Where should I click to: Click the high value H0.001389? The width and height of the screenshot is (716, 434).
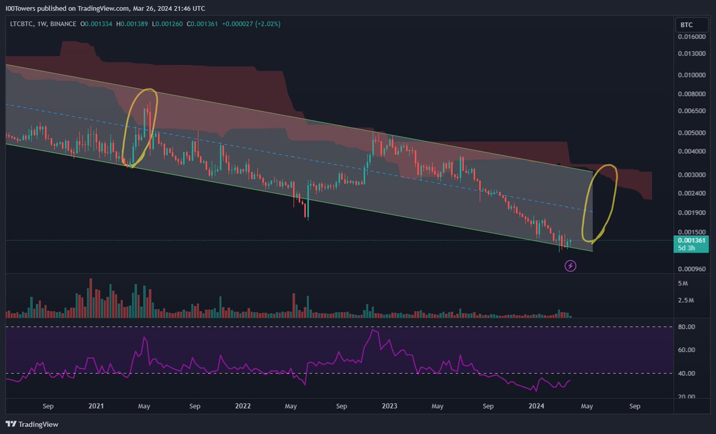tap(132, 24)
